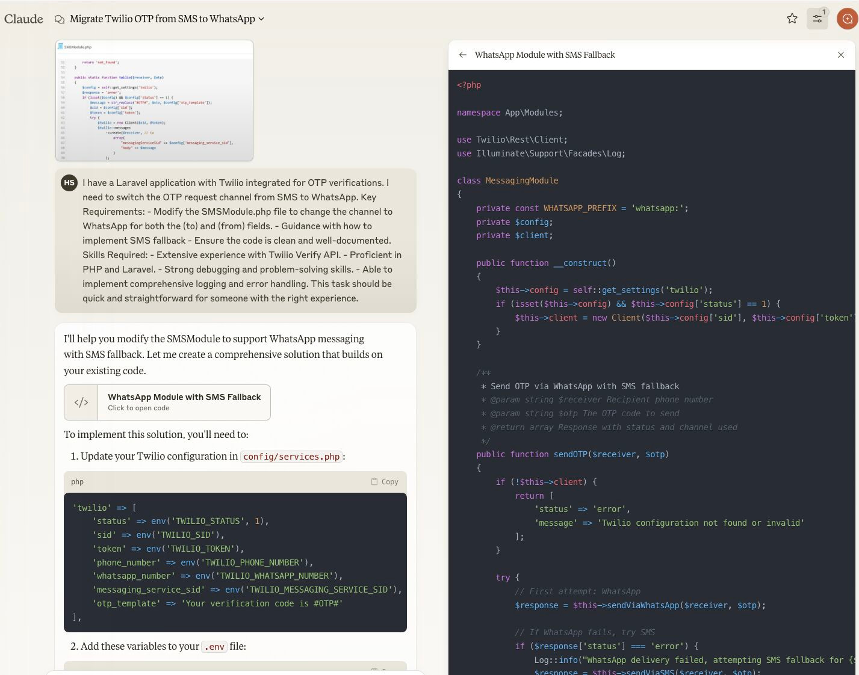Screen dimensions: 859x675
Task: Click the 'public function sendOTP' line
Action: click(572, 454)
